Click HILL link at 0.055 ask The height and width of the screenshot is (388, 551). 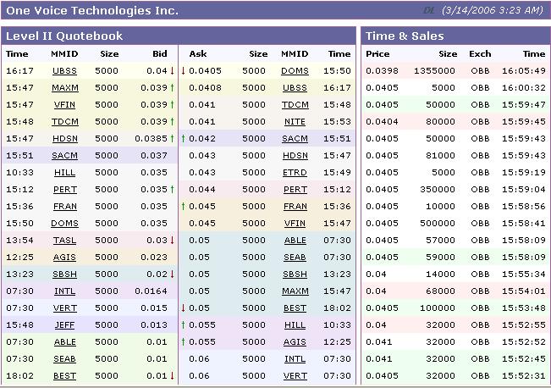pyautogui.click(x=295, y=324)
